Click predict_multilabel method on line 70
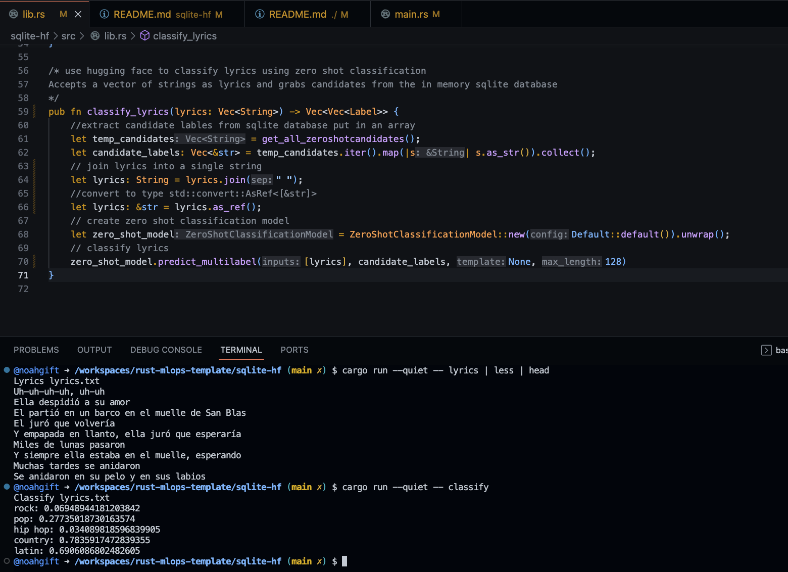 (x=207, y=262)
